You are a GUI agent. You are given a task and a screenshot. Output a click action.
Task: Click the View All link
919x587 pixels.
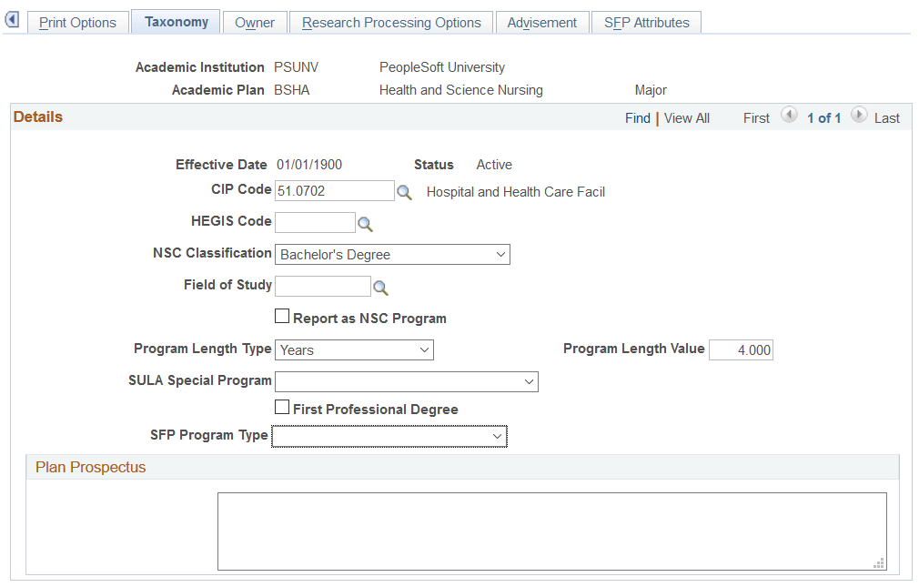pyautogui.click(x=687, y=118)
